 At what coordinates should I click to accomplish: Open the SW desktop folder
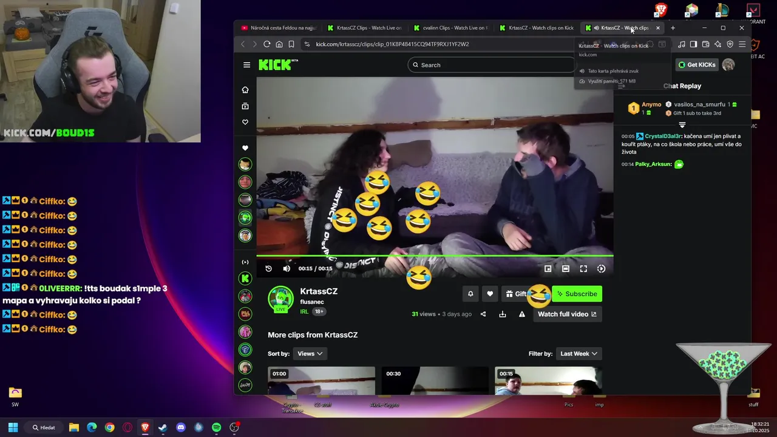tap(15, 396)
